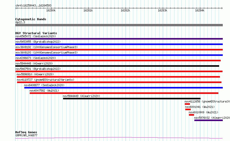Open the RefSeq Genes track title

pos(26,132)
